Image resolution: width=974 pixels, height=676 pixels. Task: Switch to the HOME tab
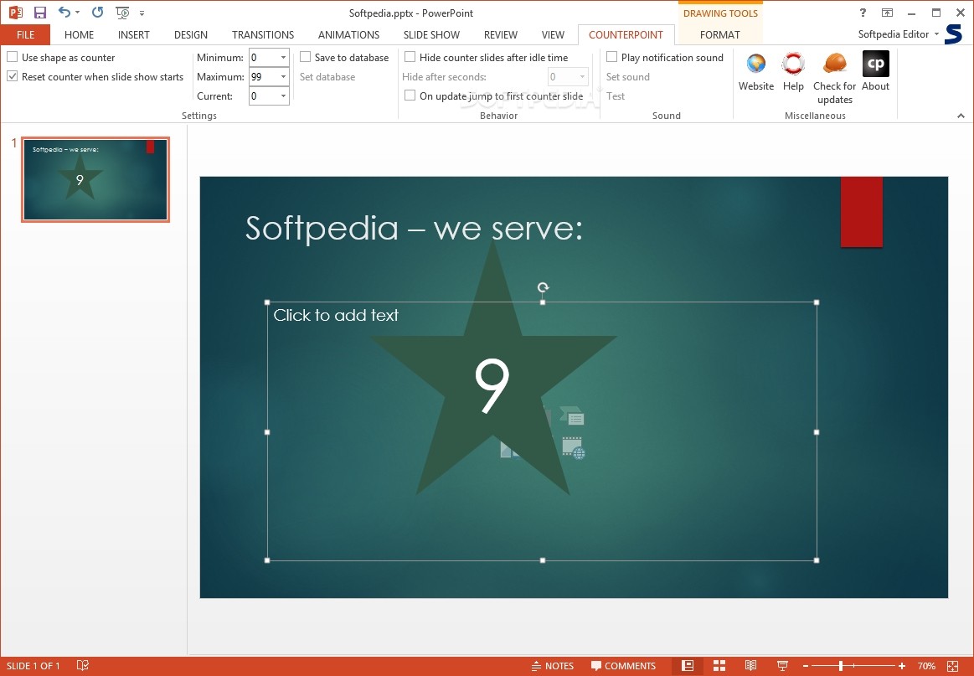(79, 35)
